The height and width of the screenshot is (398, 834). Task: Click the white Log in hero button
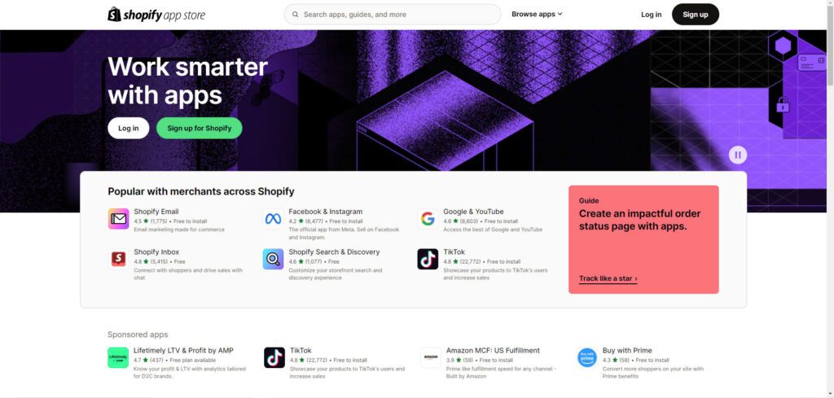coord(128,128)
